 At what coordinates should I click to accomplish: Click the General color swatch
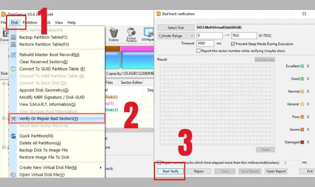(x=302, y=104)
